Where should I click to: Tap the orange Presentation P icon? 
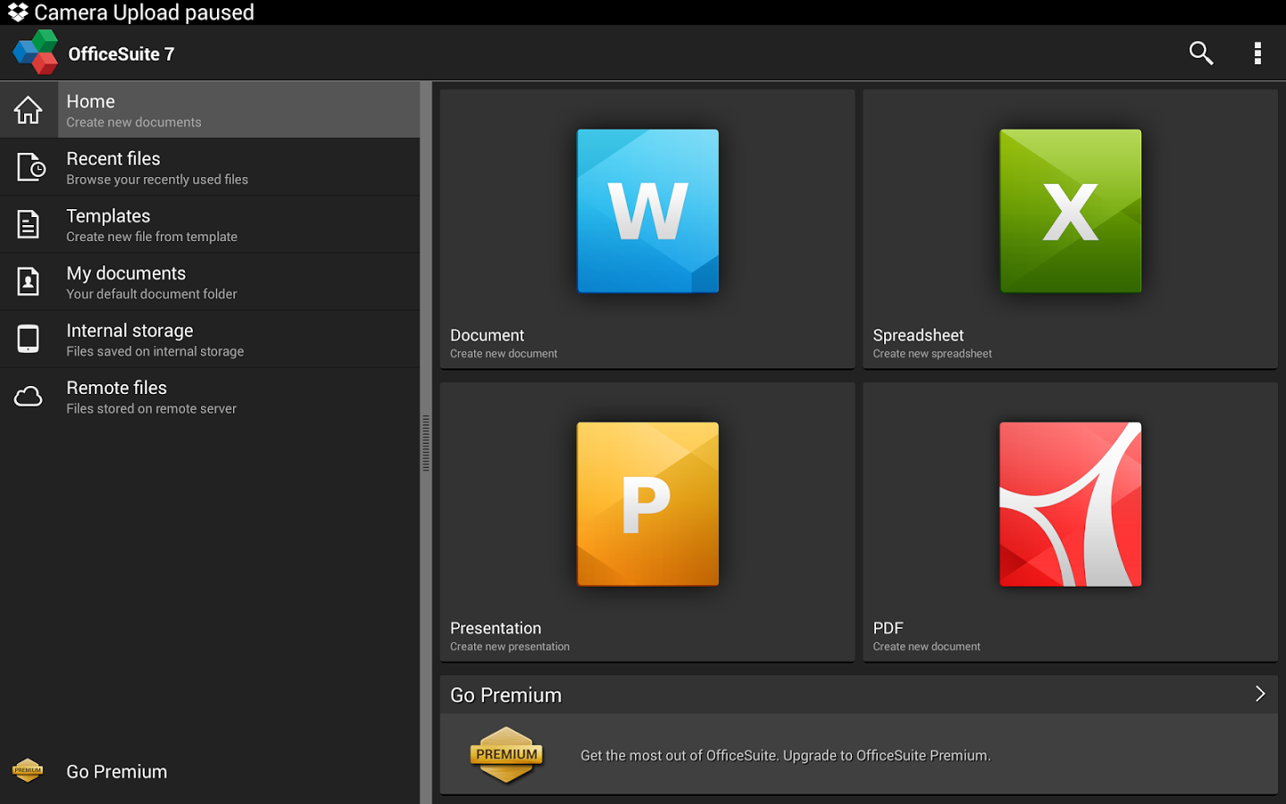647,504
